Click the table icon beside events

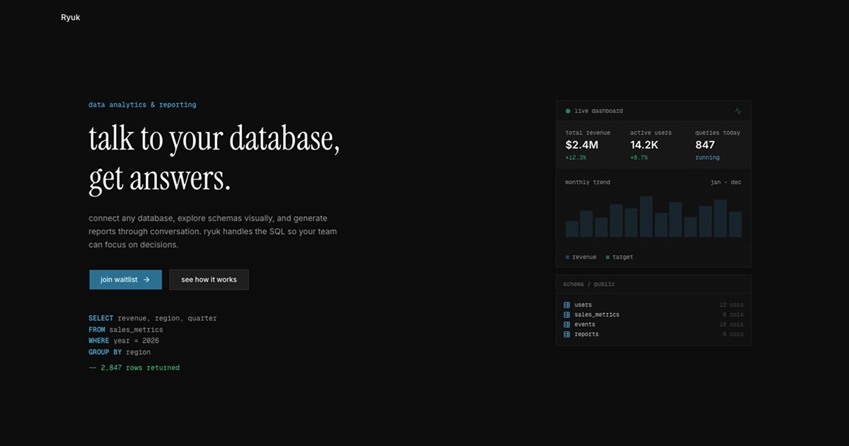567,325
